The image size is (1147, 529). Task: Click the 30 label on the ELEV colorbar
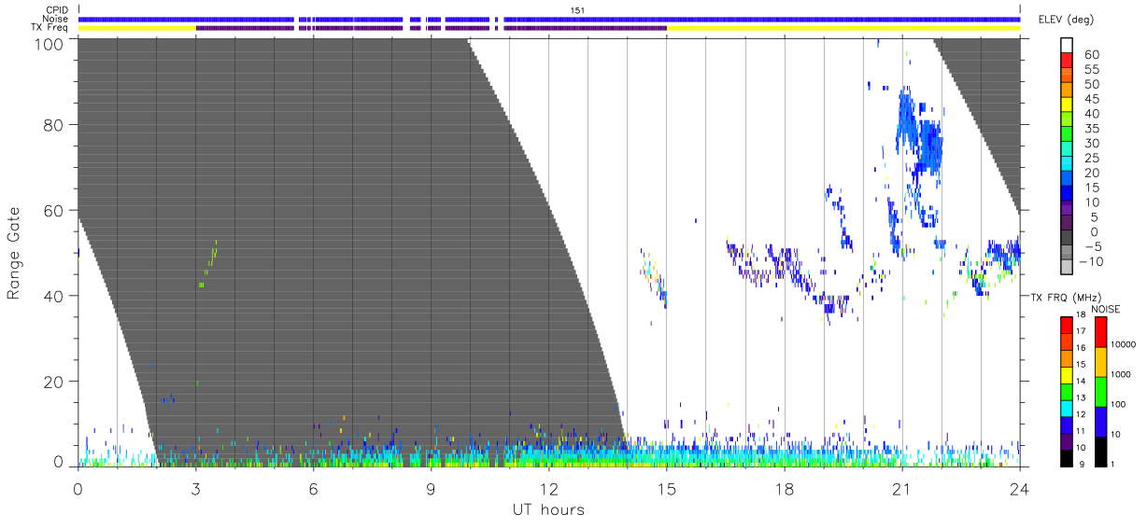pos(1091,144)
